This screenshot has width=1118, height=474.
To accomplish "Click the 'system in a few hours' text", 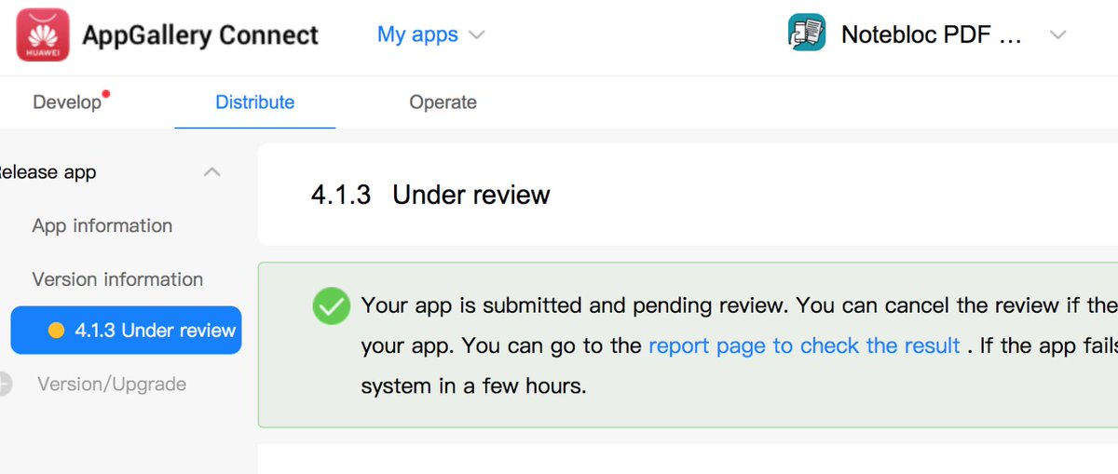I will tap(473, 385).
